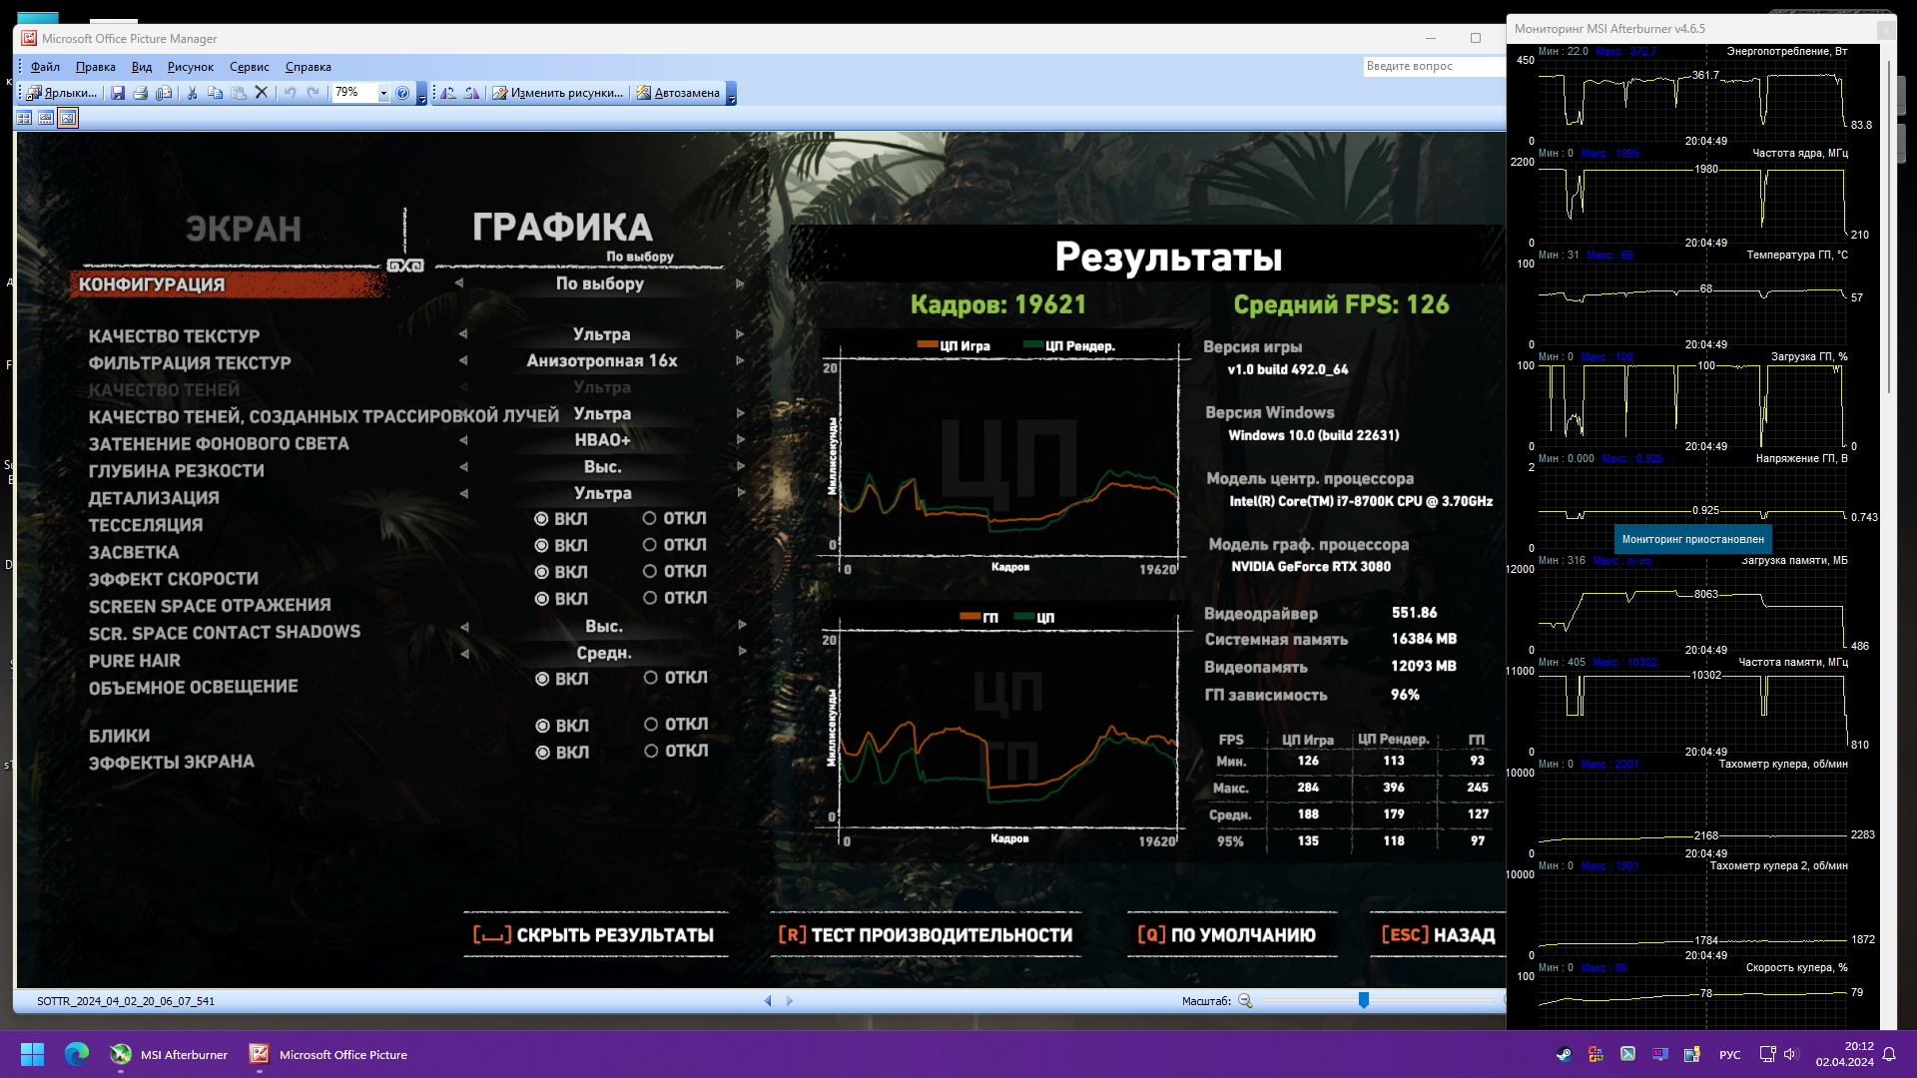This screenshot has height=1078, width=1917.
Task: Open the Сервис menu
Action: point(249,67)
